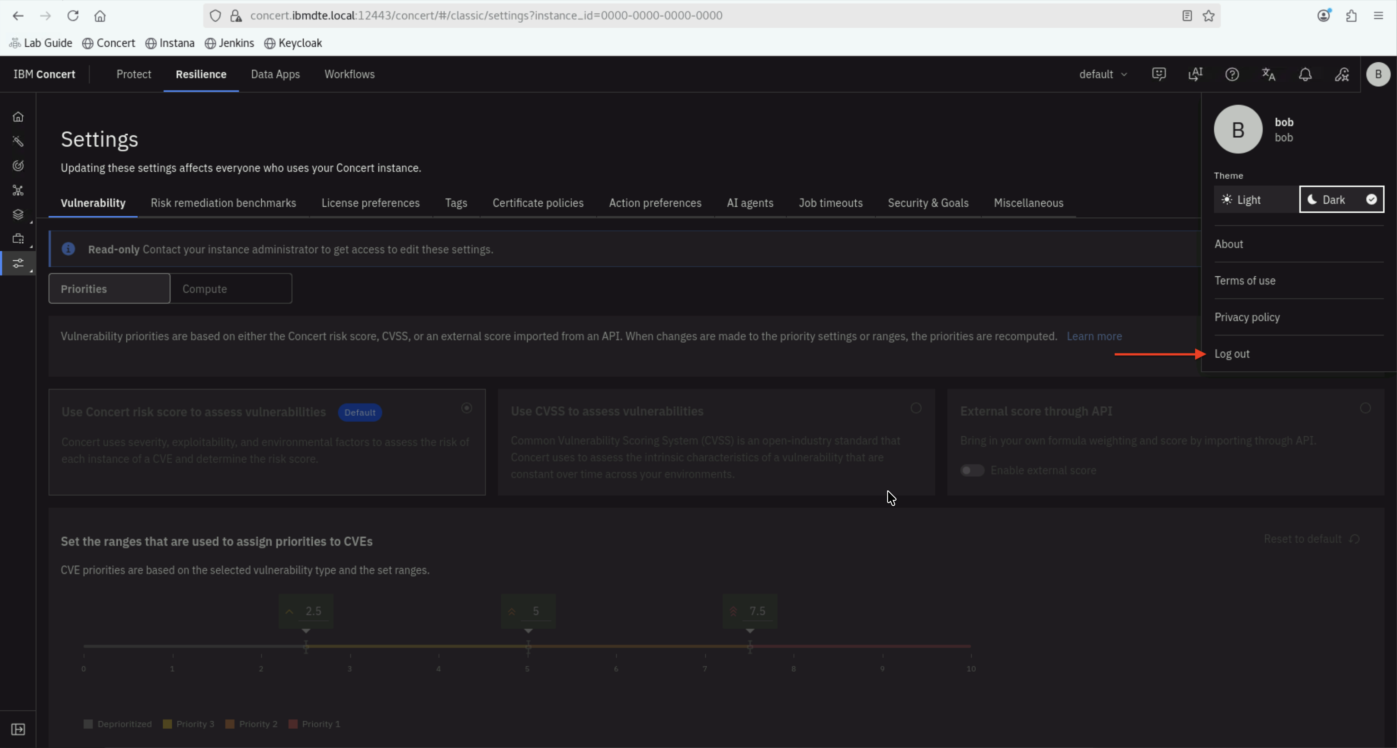
Task: Expand the default instance dropdown
Action: point(1103,75)
